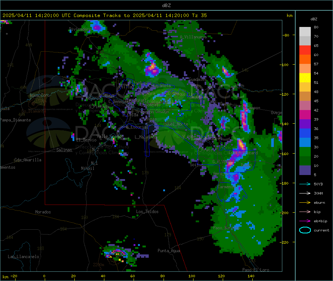Select the 'C_Benegas' place label

118,102
